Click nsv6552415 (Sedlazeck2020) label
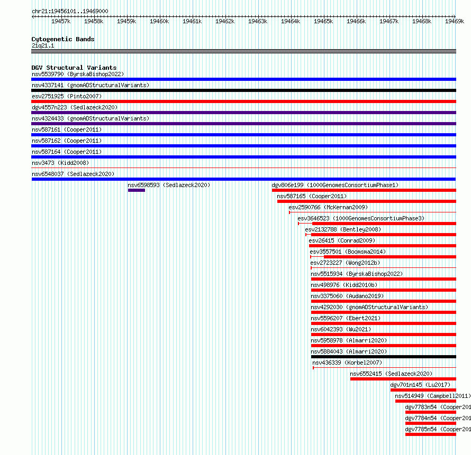Screen dimensions: 471x455 tap(391, 374)
